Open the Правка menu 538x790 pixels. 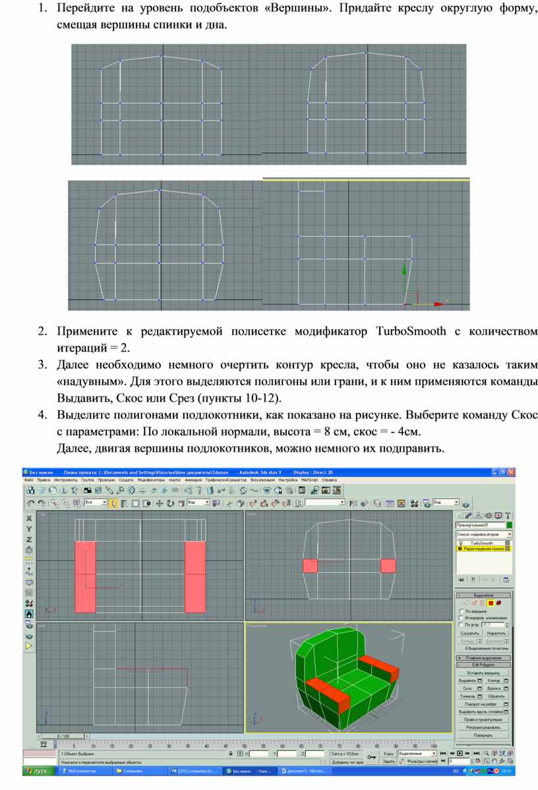pyautogui.click(x=44, y=480)
